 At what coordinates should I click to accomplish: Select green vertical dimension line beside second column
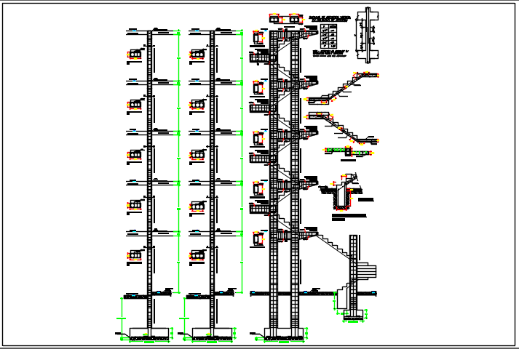(242, 160)
